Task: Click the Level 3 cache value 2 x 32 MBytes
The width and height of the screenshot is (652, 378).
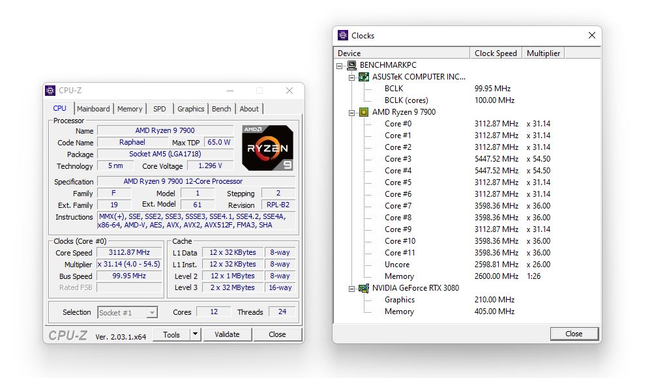Action: click(233, 287)
